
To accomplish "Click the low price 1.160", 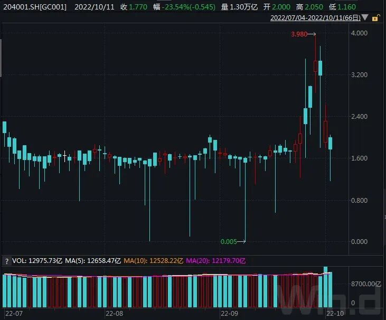I will pos(346,7).
